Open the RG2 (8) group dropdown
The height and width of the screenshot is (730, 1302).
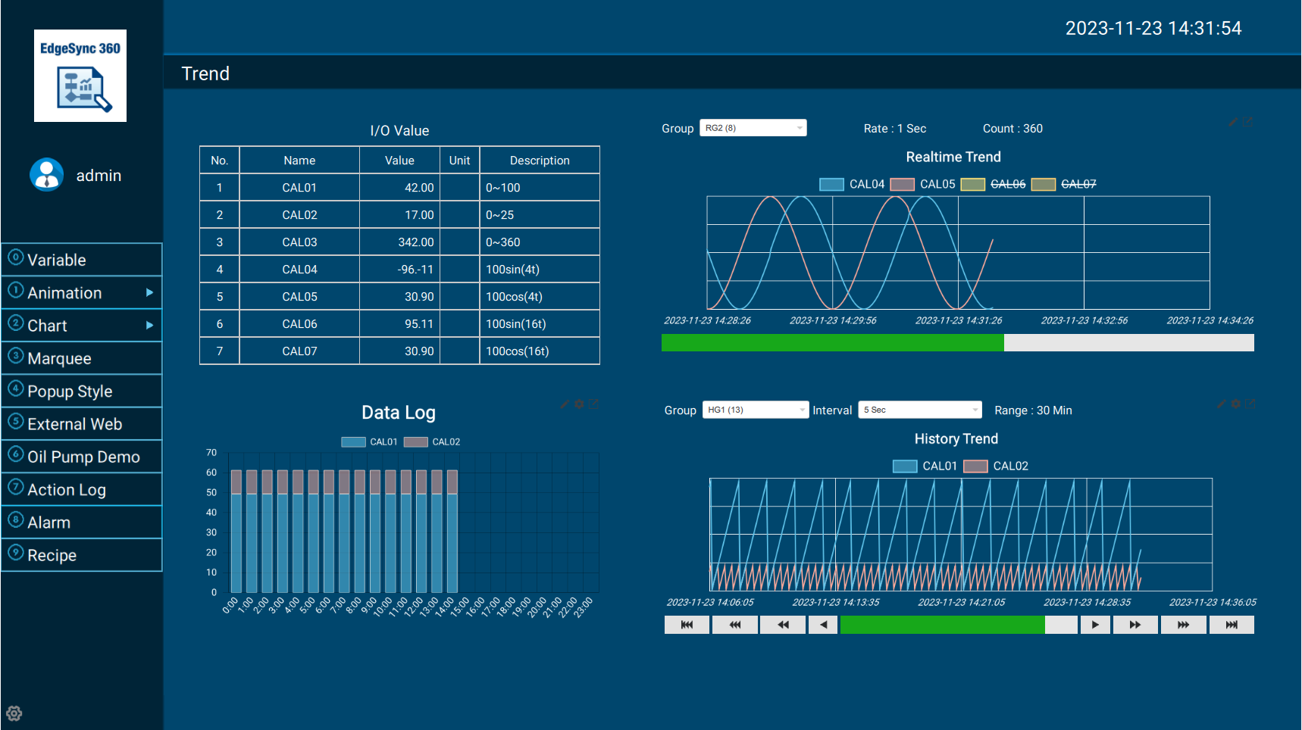(753, 128)
